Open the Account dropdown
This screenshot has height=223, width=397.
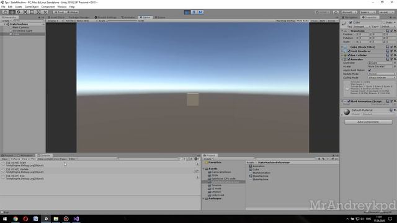[x=349, y=12]
